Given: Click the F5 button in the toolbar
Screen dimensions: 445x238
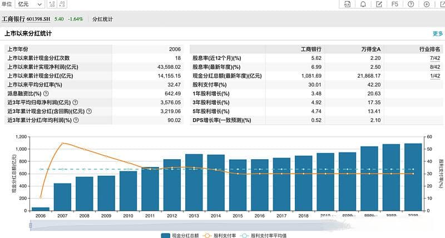Looking at the screenshot, I should click(394, 4).
